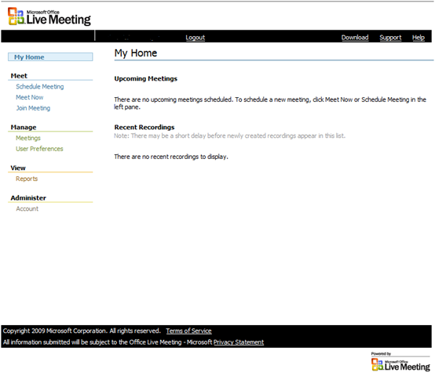Image resolution: width=435 pixels, height=376 pixels.
Task: Open the Download link in header
Action: coord(355,38)
